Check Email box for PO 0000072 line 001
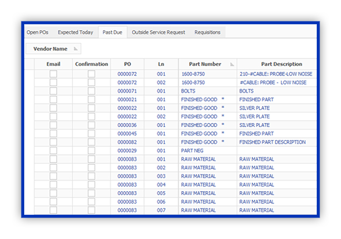Screen dimensions: 341x239 [53, 74]
